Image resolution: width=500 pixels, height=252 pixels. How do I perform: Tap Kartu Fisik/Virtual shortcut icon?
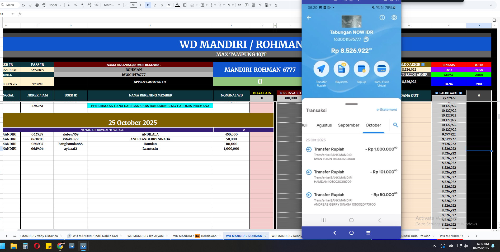[381, 69]
